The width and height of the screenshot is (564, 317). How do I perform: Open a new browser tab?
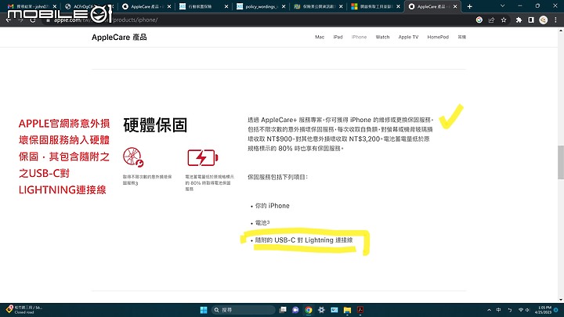(x=469, y=6)
